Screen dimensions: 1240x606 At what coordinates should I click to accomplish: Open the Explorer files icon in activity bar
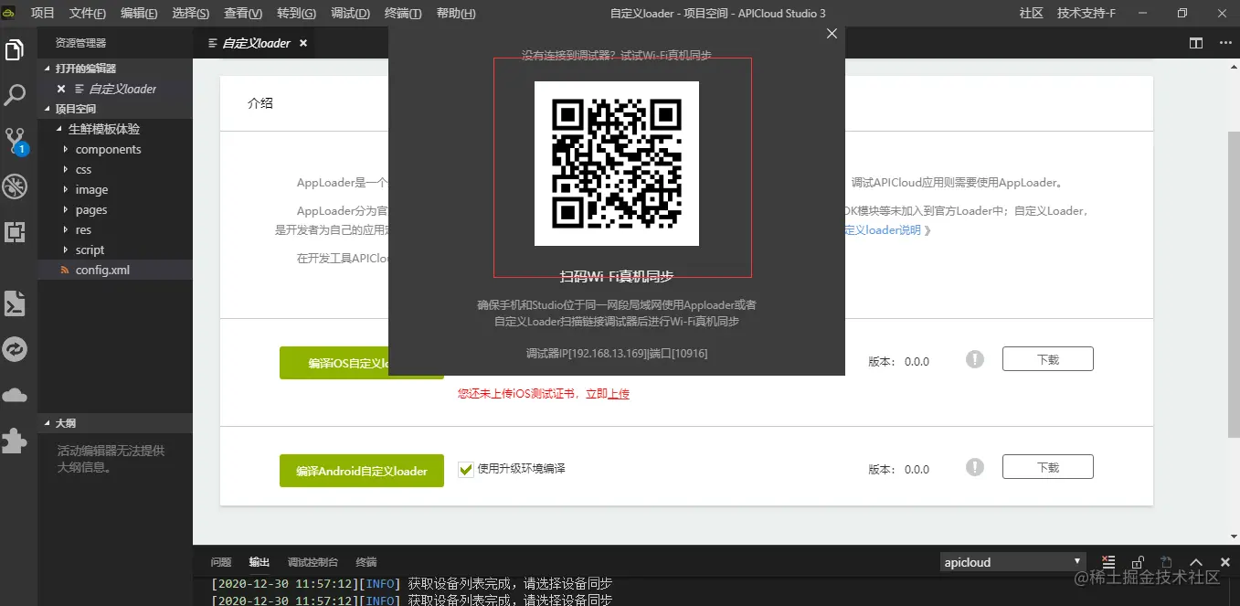(x=15, y=49)
